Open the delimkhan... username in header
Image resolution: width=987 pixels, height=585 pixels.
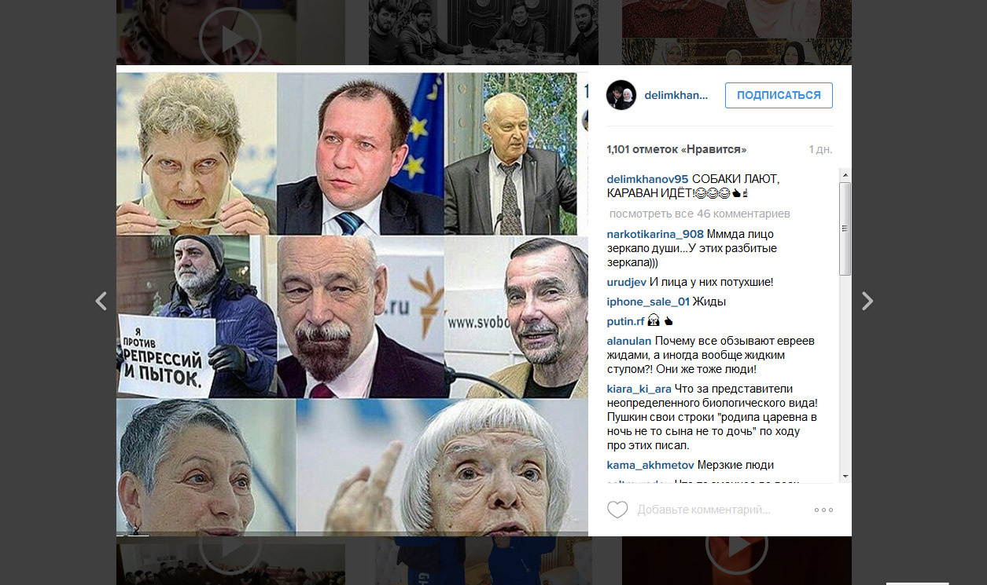pos(676,95)
